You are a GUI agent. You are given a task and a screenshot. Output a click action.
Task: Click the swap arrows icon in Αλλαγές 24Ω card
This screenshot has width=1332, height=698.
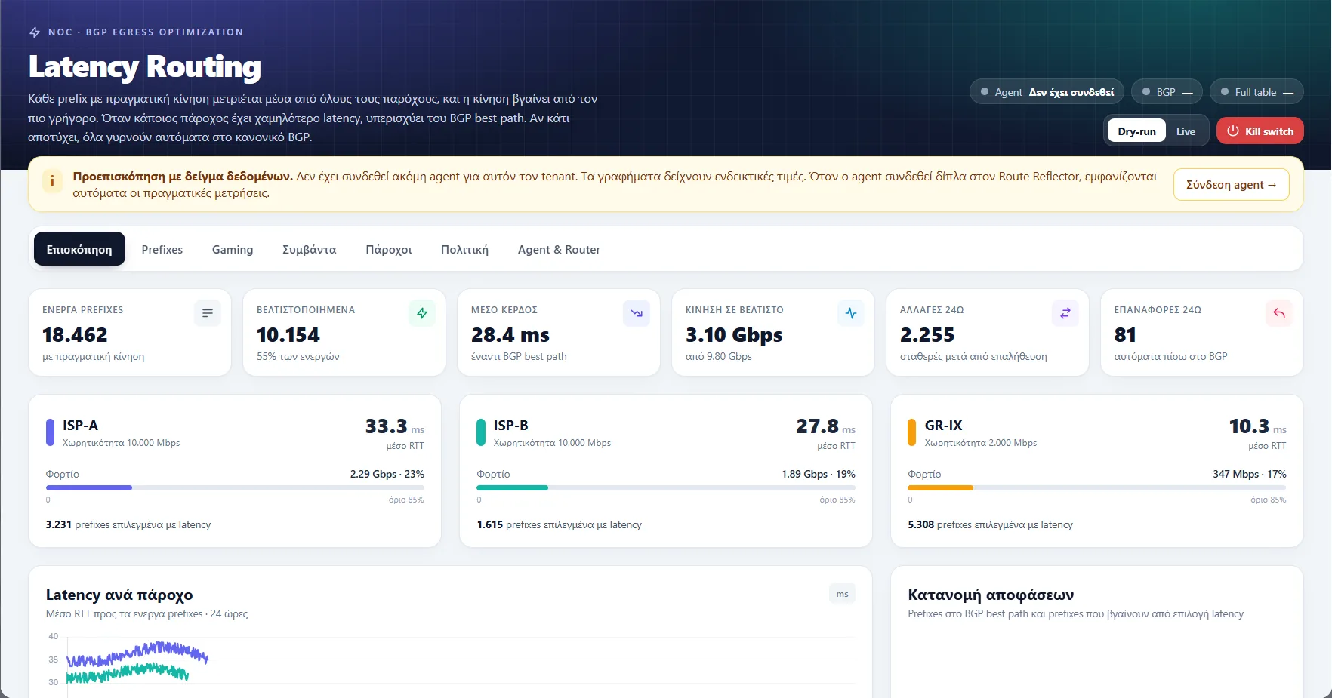point(1065,313)
